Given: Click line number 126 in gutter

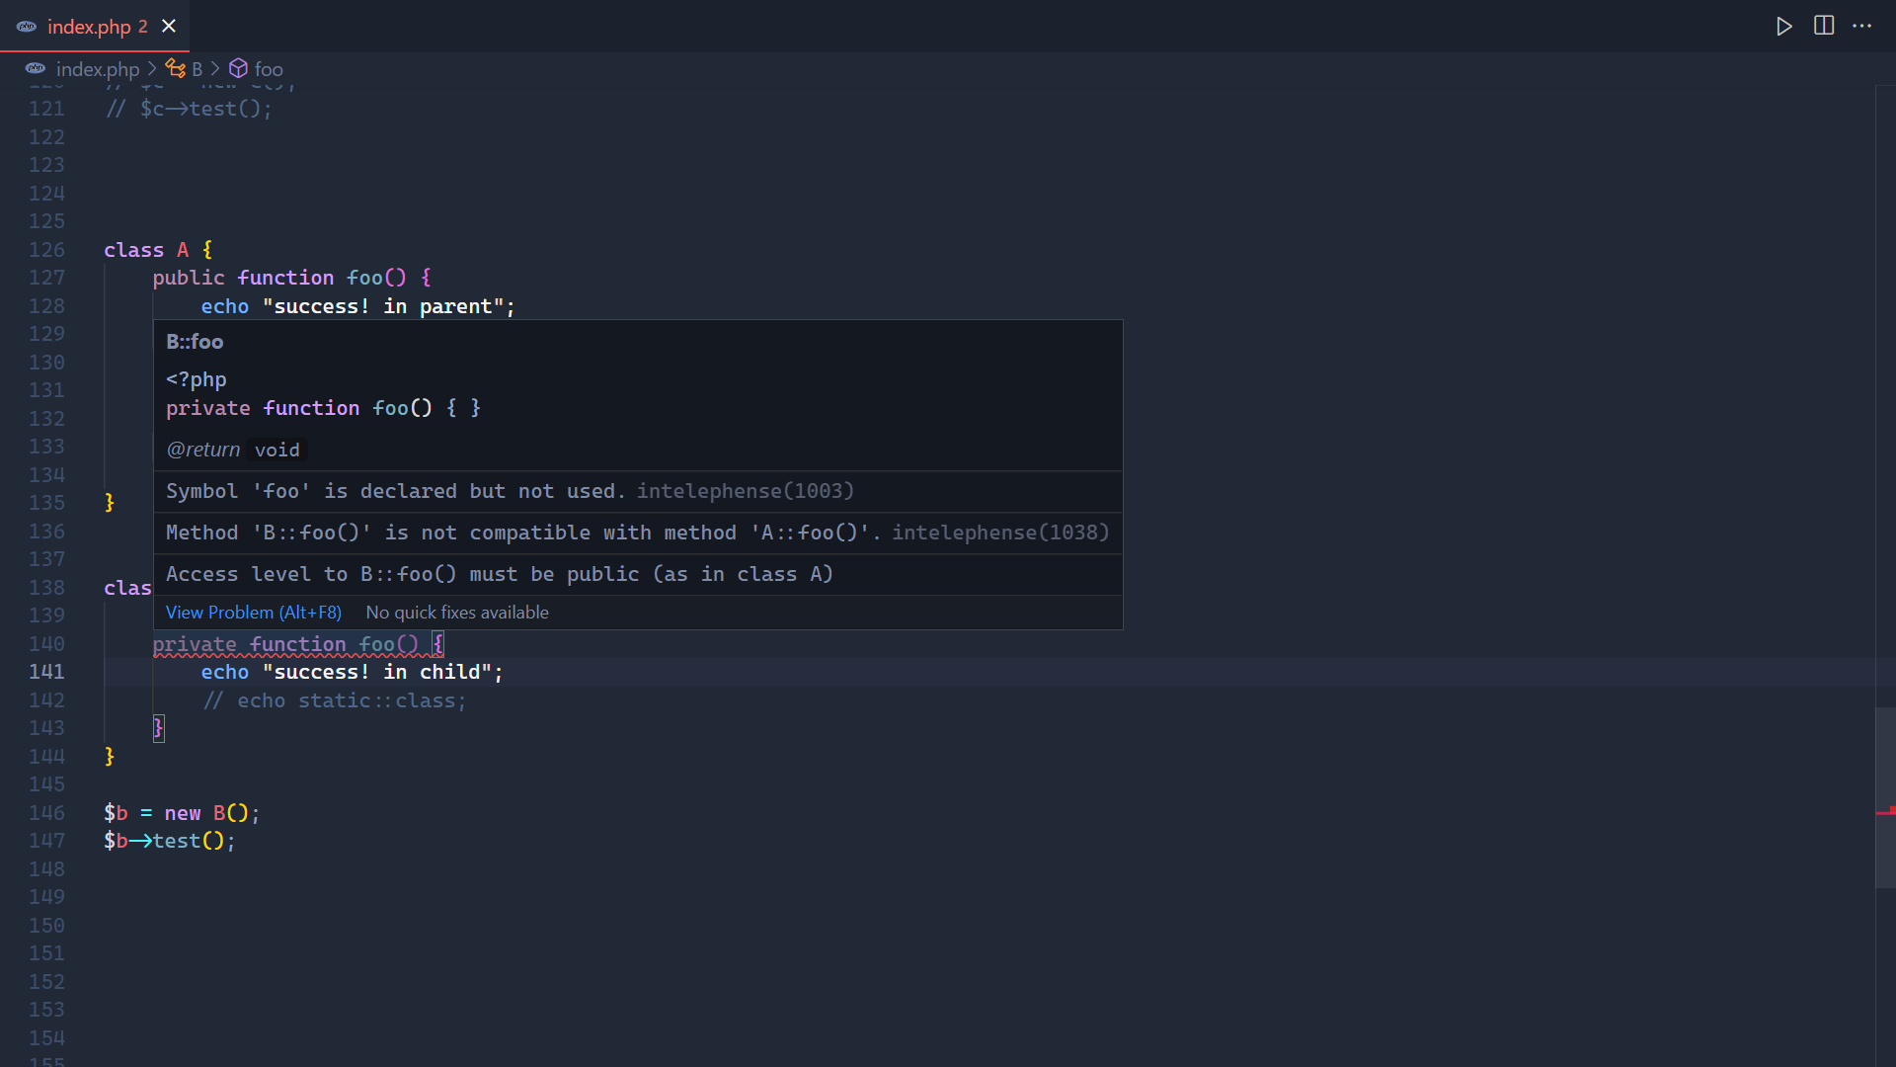Looking at the screenshot, I should click(x=46, y=250).
